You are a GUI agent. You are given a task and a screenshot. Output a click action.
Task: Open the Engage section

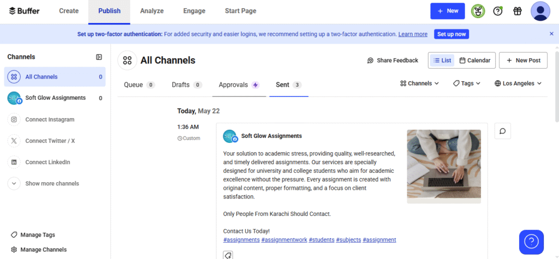pos(194,11)
